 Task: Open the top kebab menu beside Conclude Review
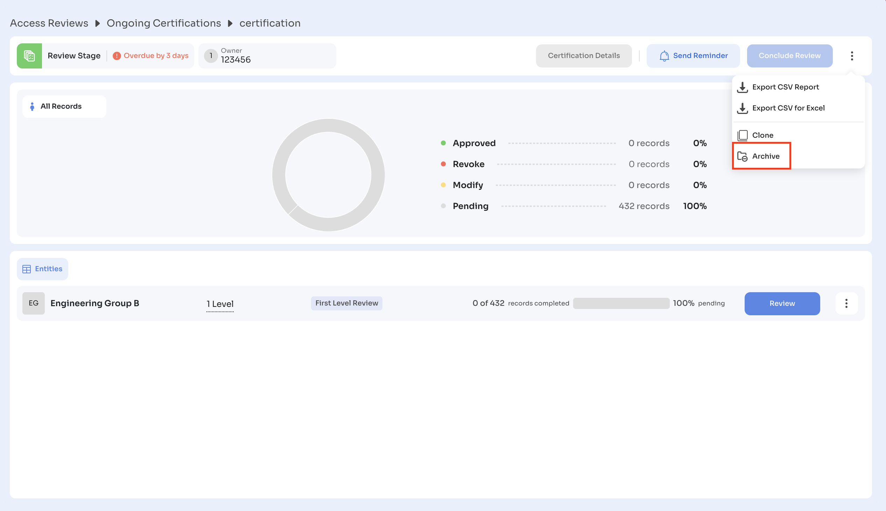coord(852,56)
